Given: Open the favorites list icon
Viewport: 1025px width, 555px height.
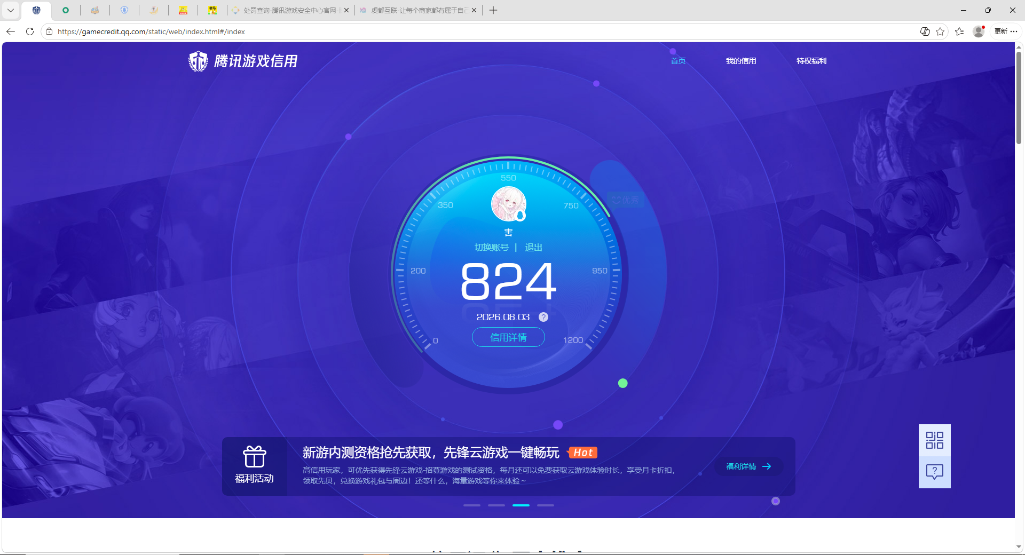Looking at the screenshot, I should pyautogui.click(x=959, y=31).
